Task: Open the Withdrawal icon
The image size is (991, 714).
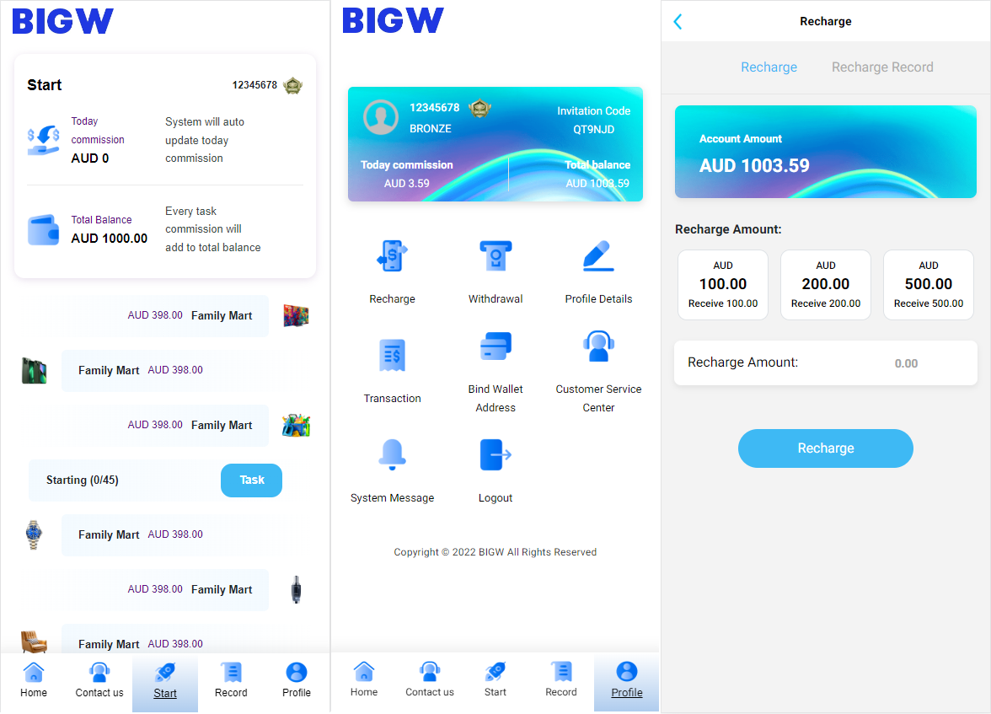Action: pyautogui.click(x=495, y=256)
